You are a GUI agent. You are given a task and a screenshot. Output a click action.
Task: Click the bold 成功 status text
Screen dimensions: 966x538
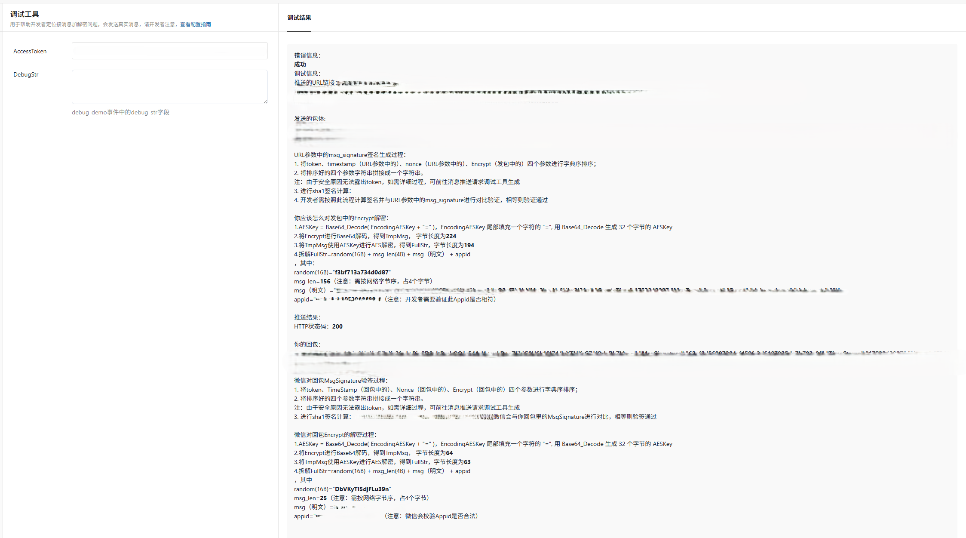tap(300, 65)
